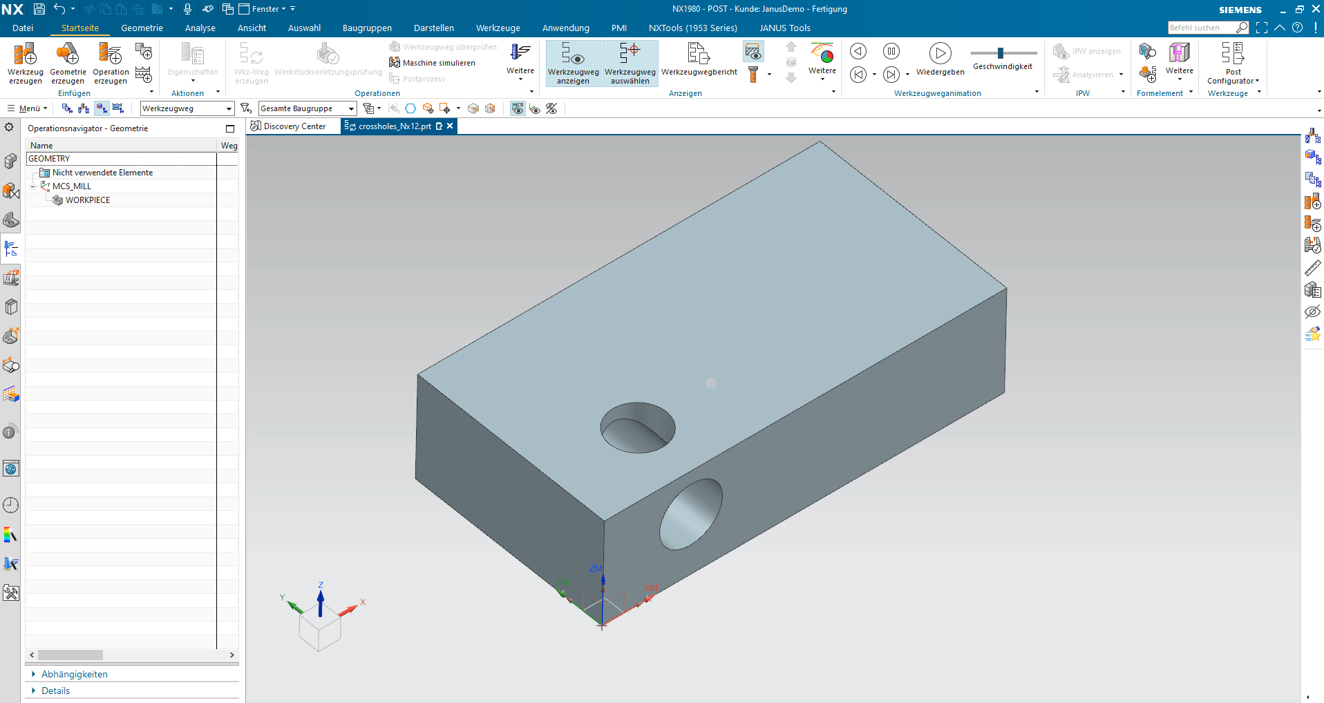The image size is (1324, 703).
Task: Open resource bar settings gear
Action: pyautogui.click(x=9, y=127)
